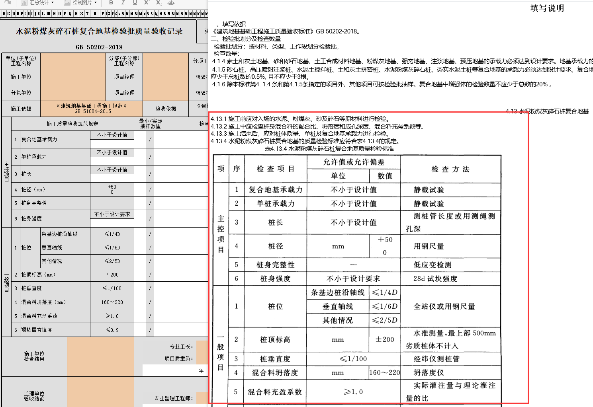Viewport: 593px width, 407px height.
Task: Click 项目经理 input cell in 分包单位 row
Action: [x=165, y=93]
